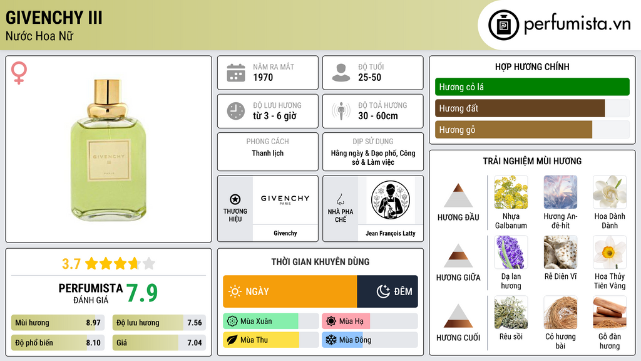Click the nose icon above Nhà pha chế
Screen dimensions: 641x361
pyautogui.click(x=340, y=199)
